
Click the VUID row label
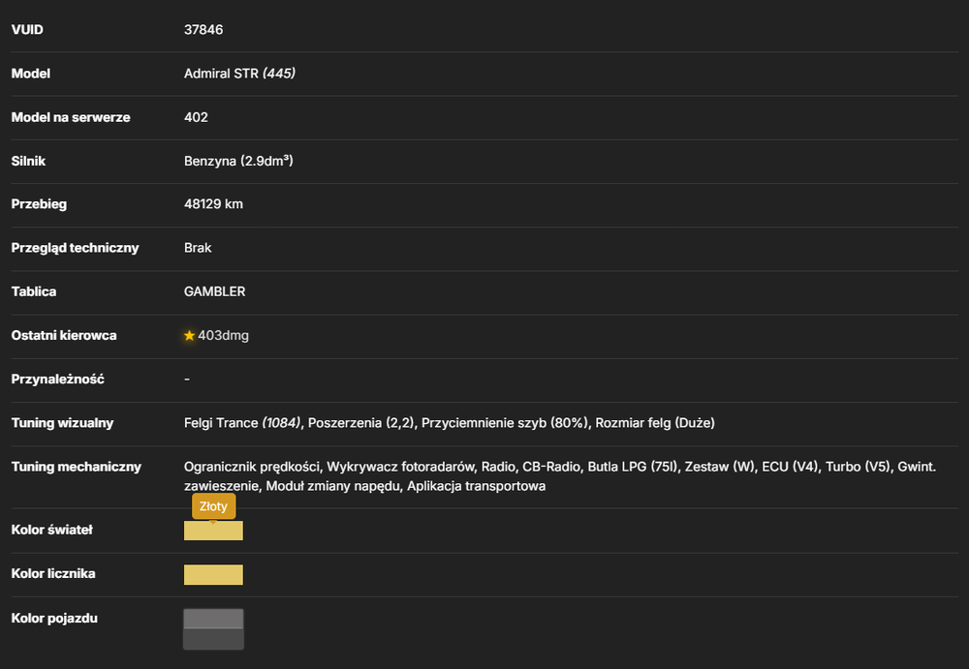pos(27,30)
